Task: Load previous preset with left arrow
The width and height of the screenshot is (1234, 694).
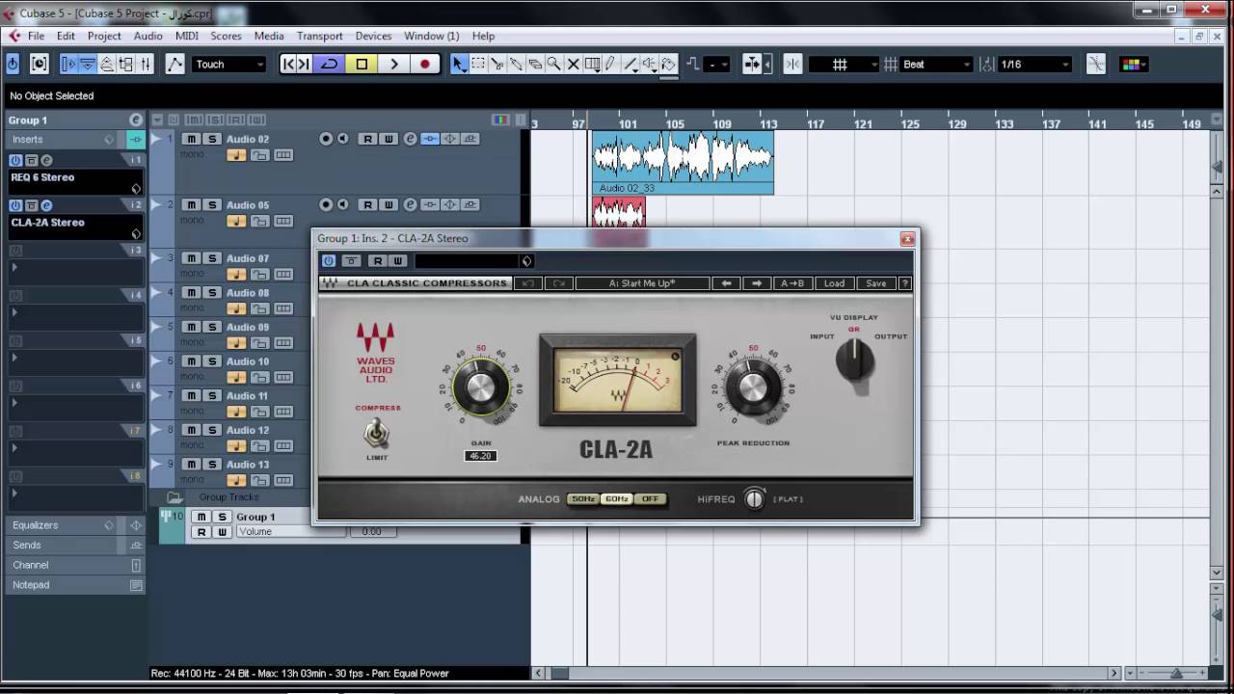Action: pos(726,283)
